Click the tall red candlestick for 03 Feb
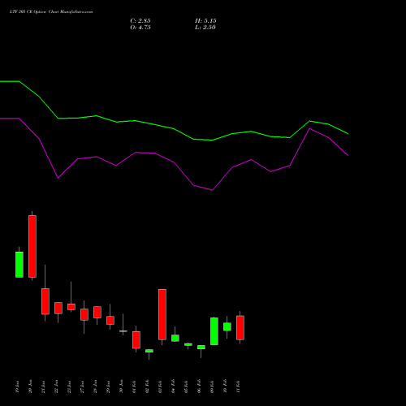Screen dimensions: 406x406 pyautogui.click(x=162, y=314)
